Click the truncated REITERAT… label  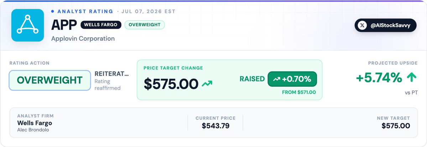(112, 74)
